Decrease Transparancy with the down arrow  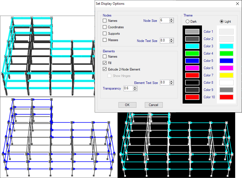[x=135, y=90]
